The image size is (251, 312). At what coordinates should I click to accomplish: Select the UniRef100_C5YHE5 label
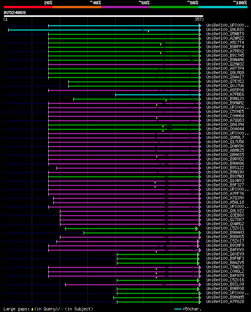click(x=225, y=111)
